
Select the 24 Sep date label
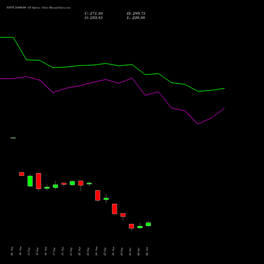tap(96, 251)
